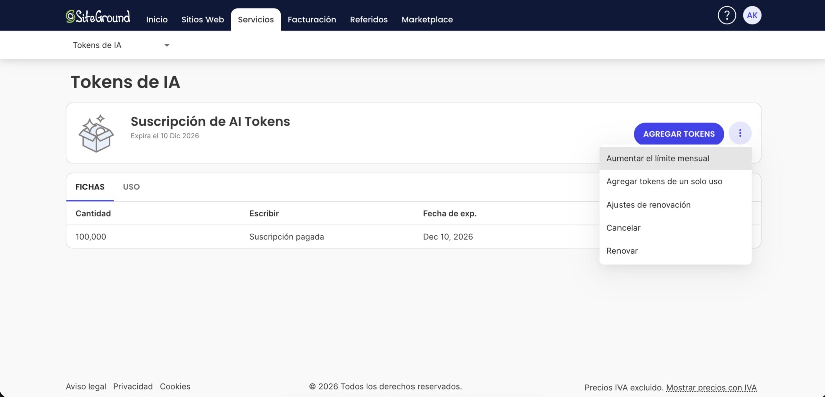Switch to the FICHAS tab

pos(90,187)
